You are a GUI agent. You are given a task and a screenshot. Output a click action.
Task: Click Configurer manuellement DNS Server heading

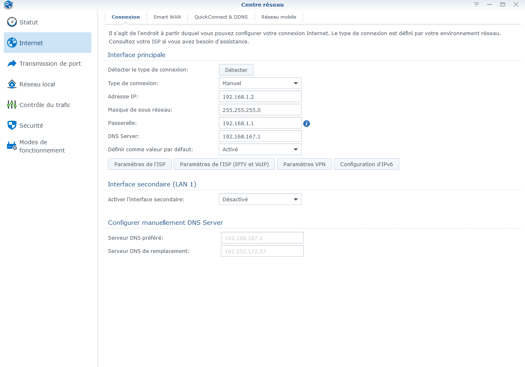165,222
